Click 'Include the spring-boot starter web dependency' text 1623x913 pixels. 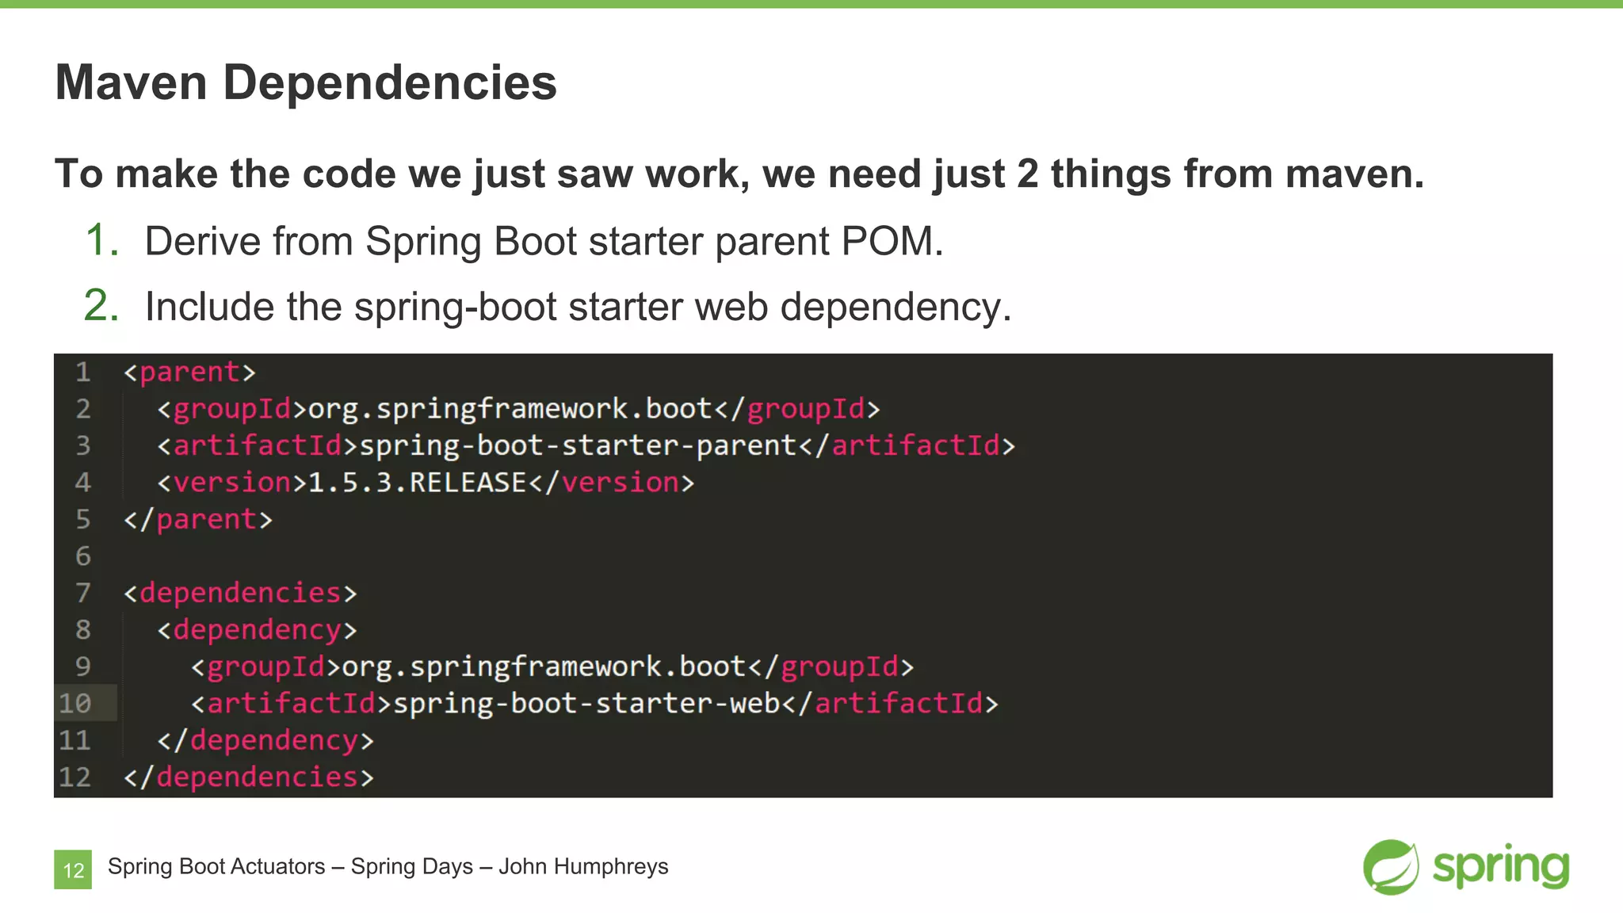[579, 307]
